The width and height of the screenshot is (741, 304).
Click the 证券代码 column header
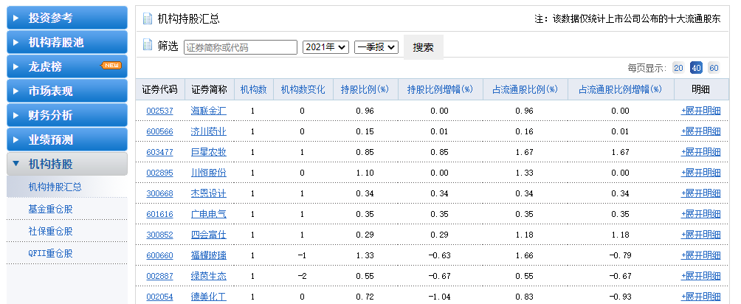pos(159,89)
